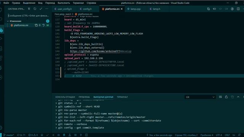Viewport: 244px width, 137px height.
Task: Open errors and warnings counter in status bar
Action: pos(33,135)
